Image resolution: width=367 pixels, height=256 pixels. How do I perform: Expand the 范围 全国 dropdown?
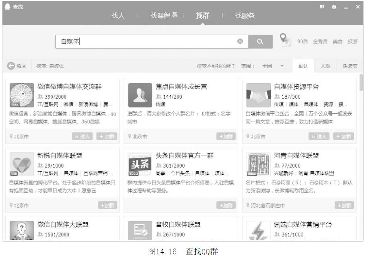(x=282, y=66)
